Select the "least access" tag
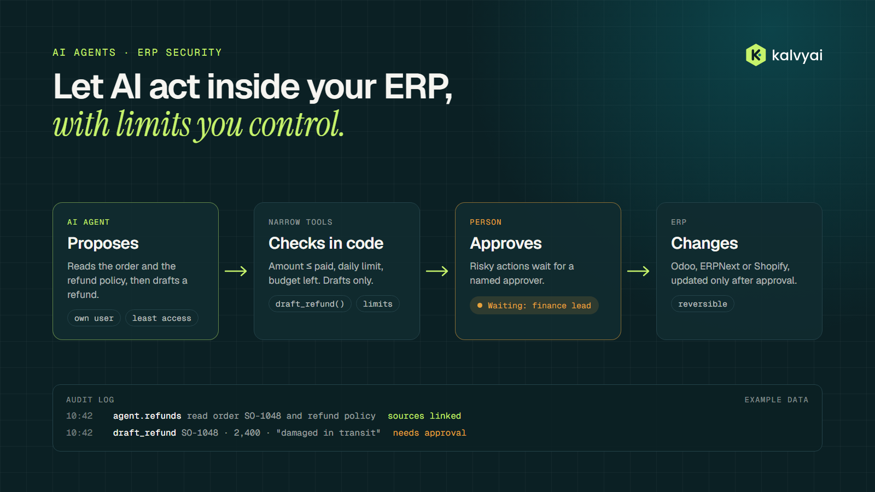This screenshot has width=875, height=492. pos(162,318)
